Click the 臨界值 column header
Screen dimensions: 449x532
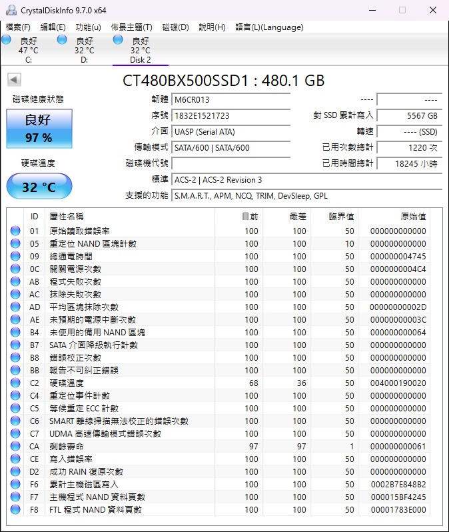[x=334, y=216]
